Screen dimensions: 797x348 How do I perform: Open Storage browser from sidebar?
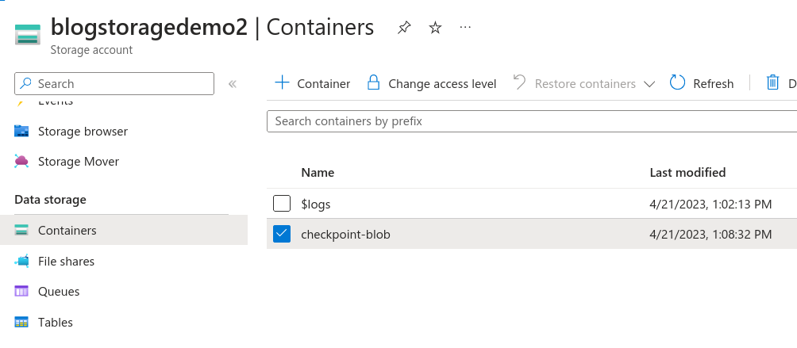pyautogui.click(x=83, y=132)
